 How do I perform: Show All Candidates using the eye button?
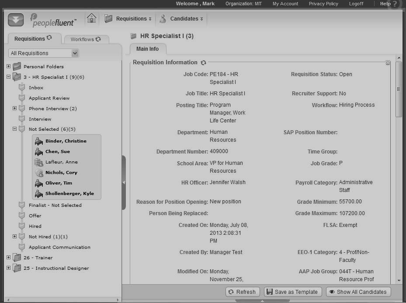click(x=358, y=292)
